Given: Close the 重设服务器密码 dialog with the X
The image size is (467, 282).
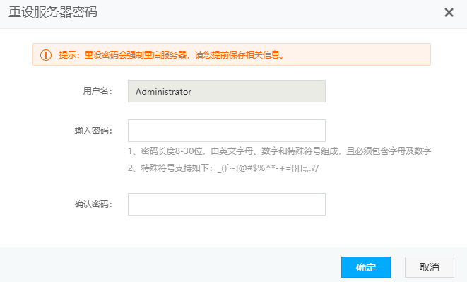Looking at the screenshot, I should (x=449, y=13).
